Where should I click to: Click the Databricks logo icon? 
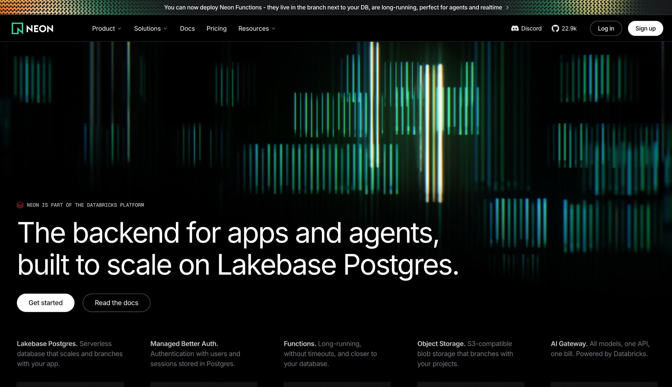point(20,205)
